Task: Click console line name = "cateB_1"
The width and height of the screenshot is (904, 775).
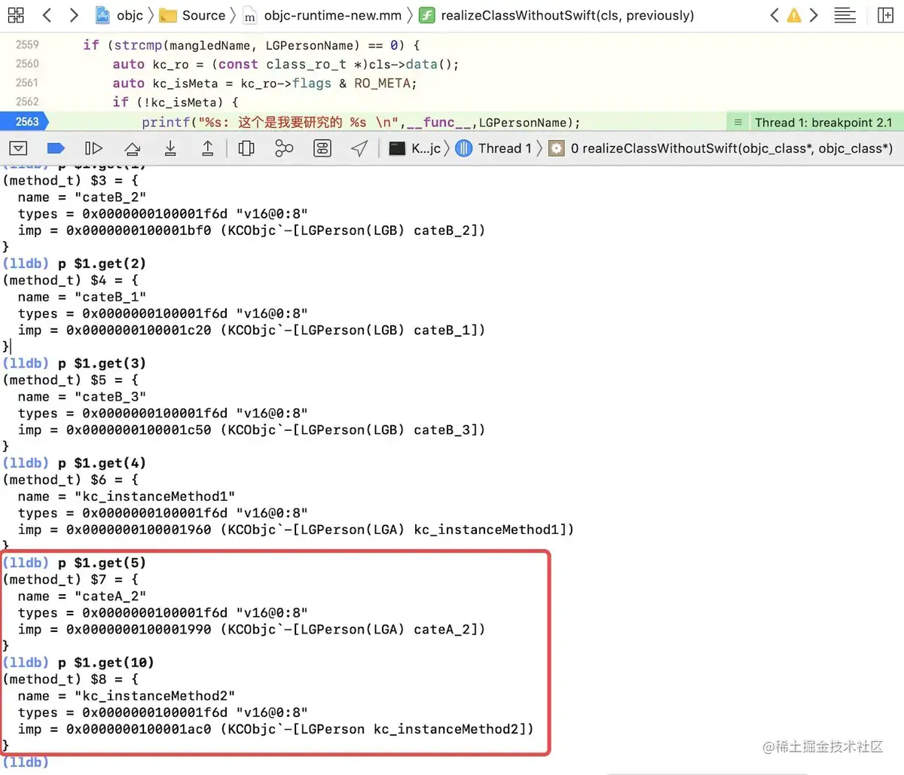Action: (82, 297)
